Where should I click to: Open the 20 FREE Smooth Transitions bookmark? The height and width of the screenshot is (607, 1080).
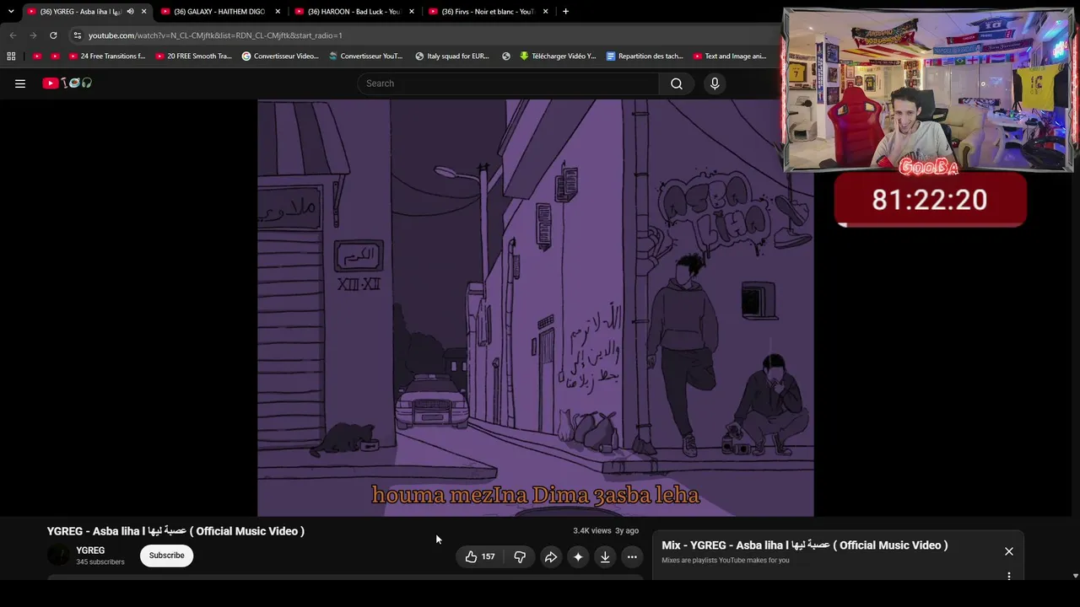(194, 56)
